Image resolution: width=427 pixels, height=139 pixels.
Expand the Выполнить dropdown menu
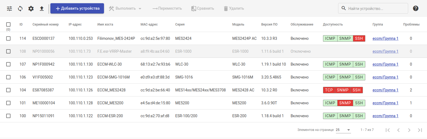pos(125,9)
